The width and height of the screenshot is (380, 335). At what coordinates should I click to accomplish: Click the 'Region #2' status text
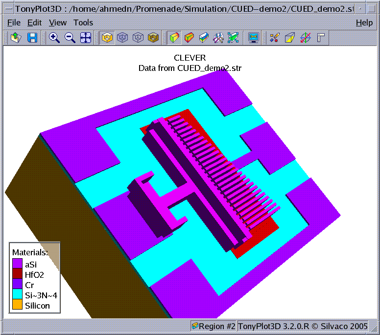tap(217, 326)
